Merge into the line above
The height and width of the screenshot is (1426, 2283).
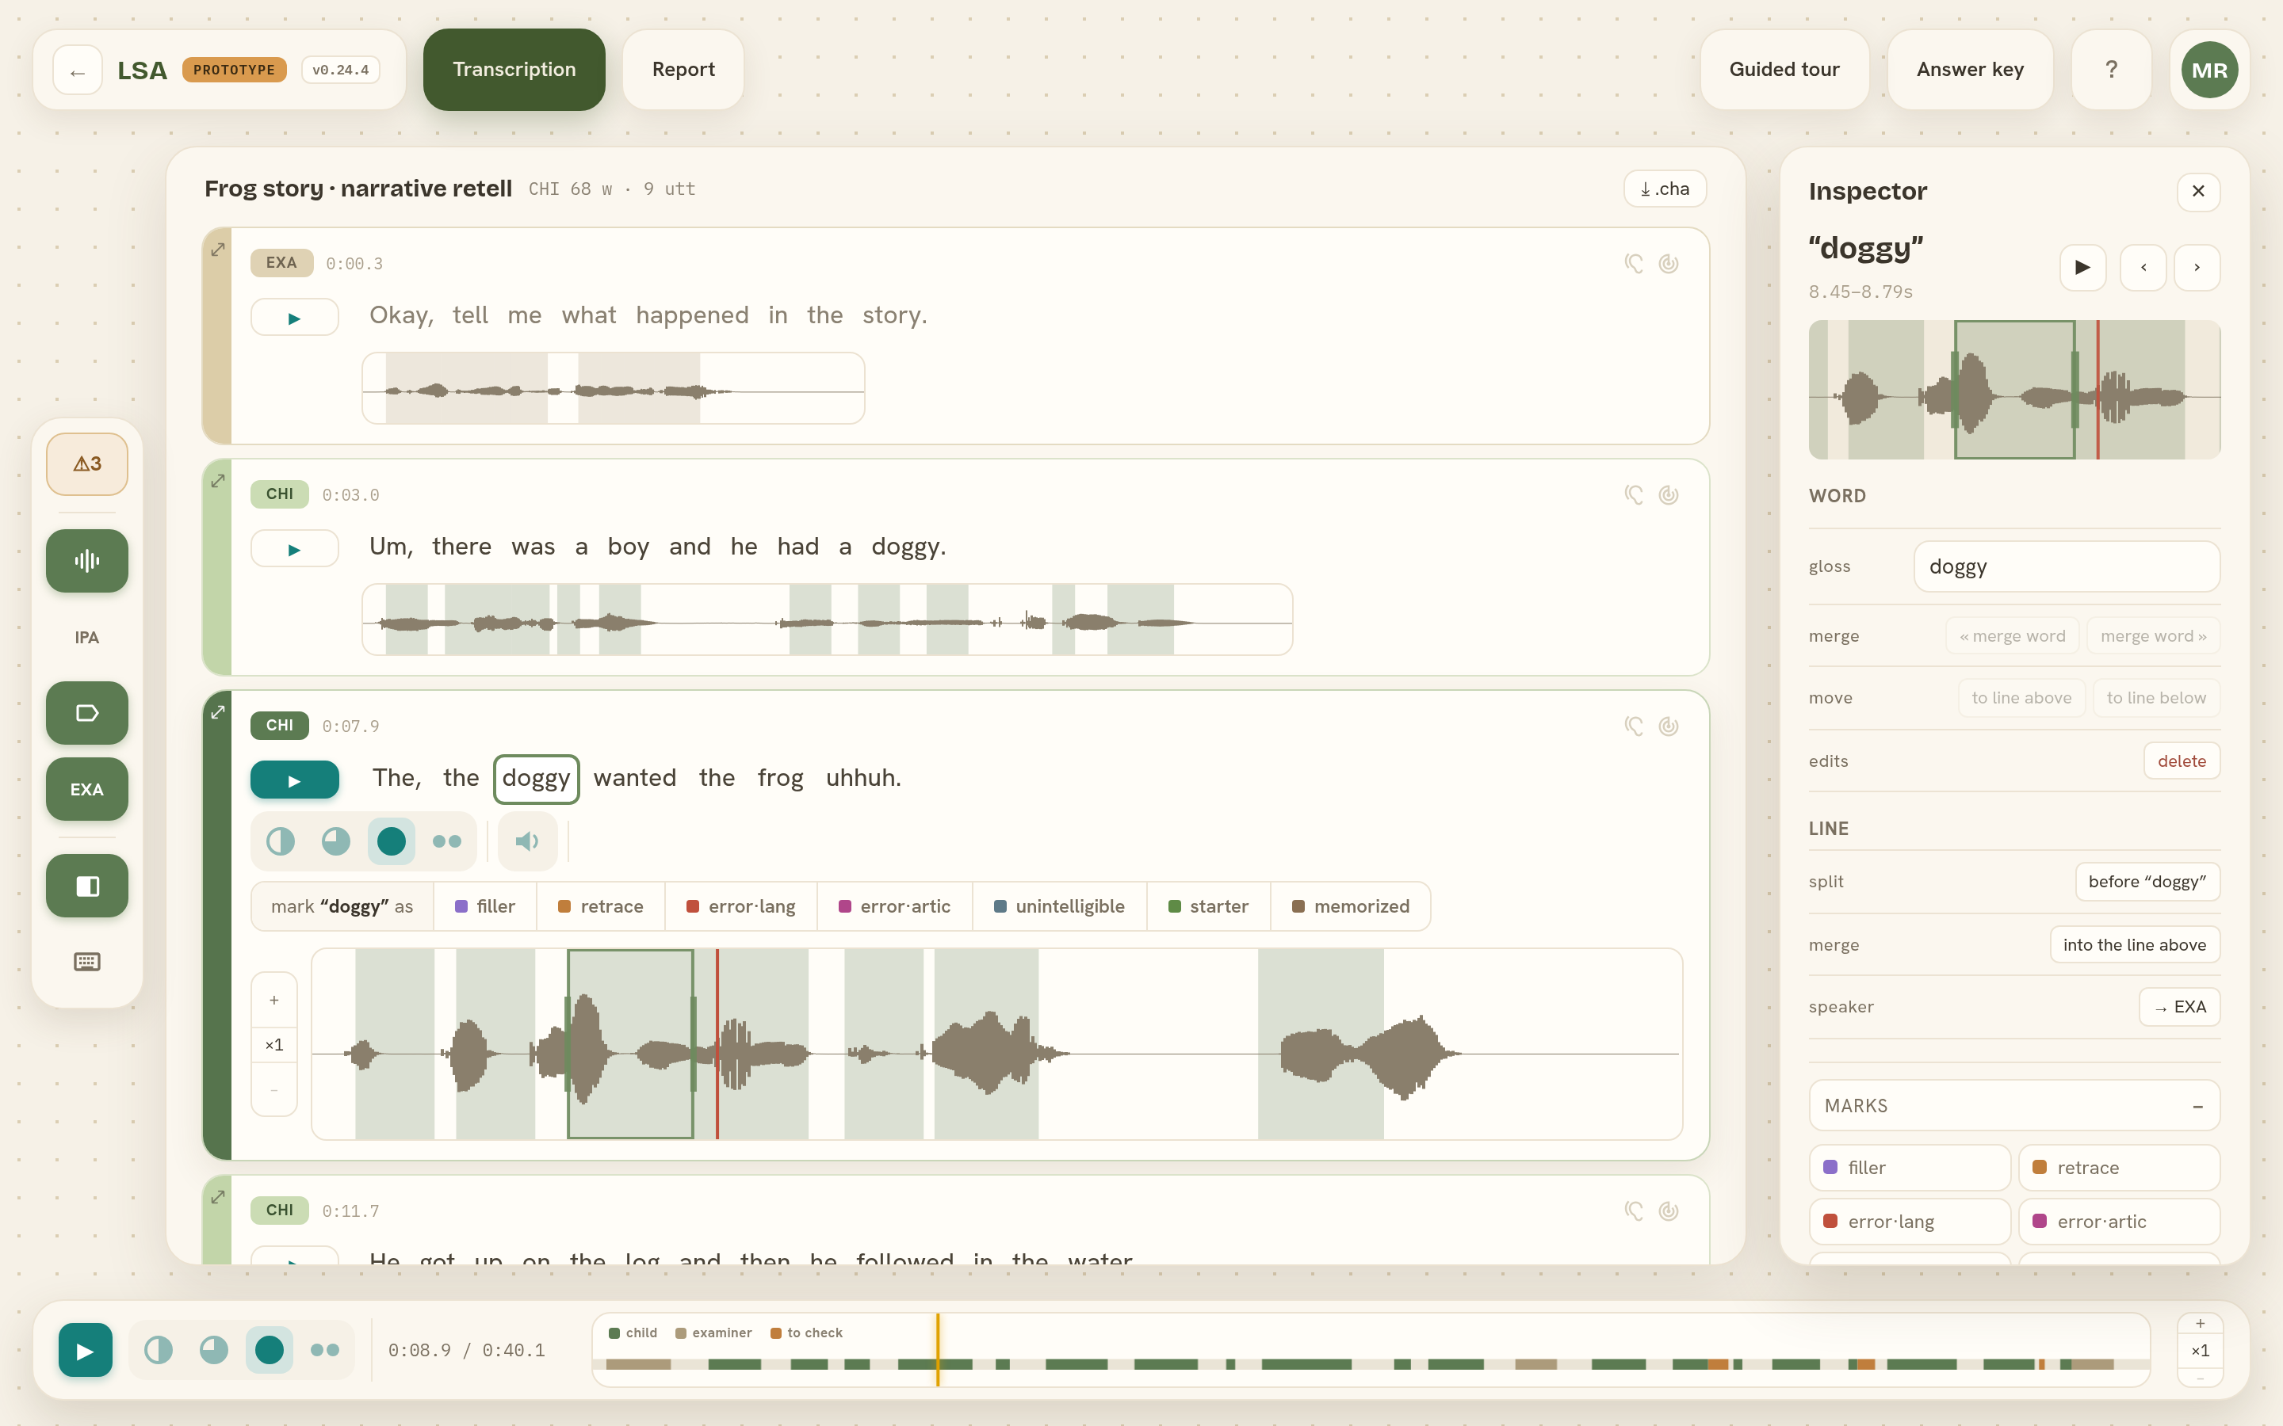click(x=2134, y=945)
